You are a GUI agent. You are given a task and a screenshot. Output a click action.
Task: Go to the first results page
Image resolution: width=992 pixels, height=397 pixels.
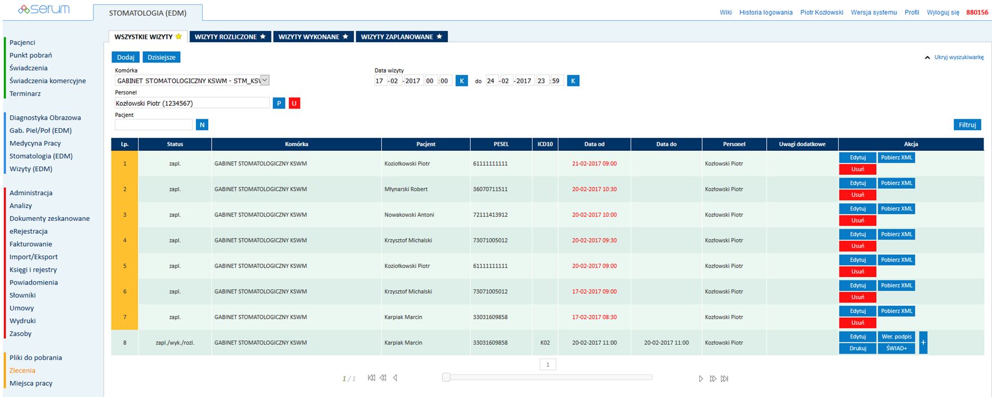click(x=371, y=378)
